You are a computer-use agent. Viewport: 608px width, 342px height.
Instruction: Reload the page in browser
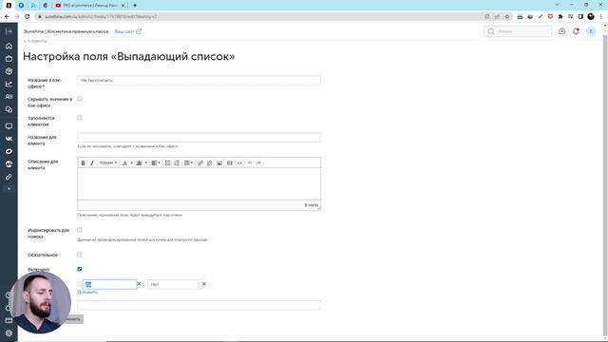click(28, 17)
